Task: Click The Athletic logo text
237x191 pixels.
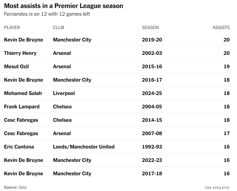Action: pos(217,188)
